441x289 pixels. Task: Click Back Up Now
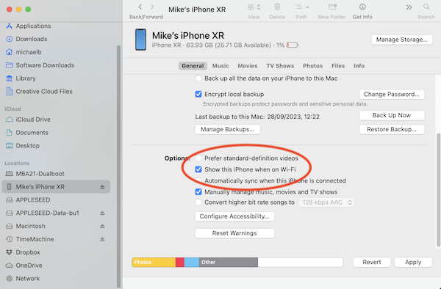(x=392, y=115)
